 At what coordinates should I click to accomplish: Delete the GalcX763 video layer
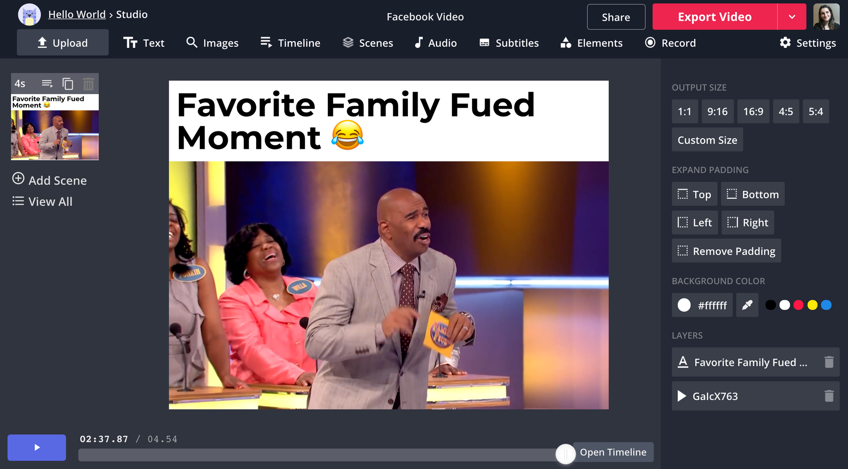click(x=829, y=396)
